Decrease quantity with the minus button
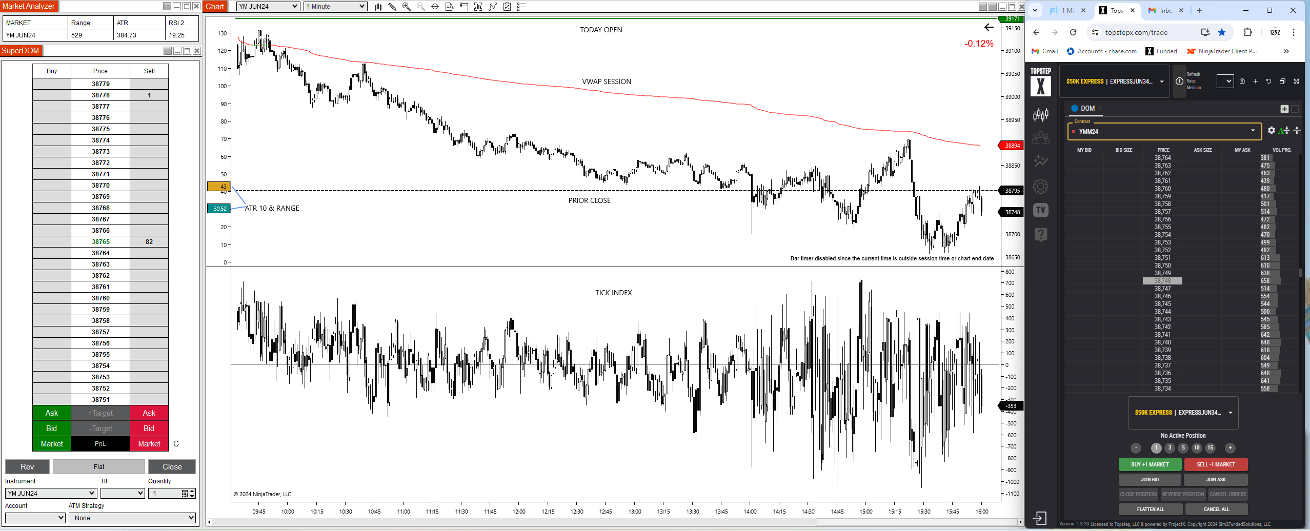Screen dimensions: 1310x531 point(1136,448)
